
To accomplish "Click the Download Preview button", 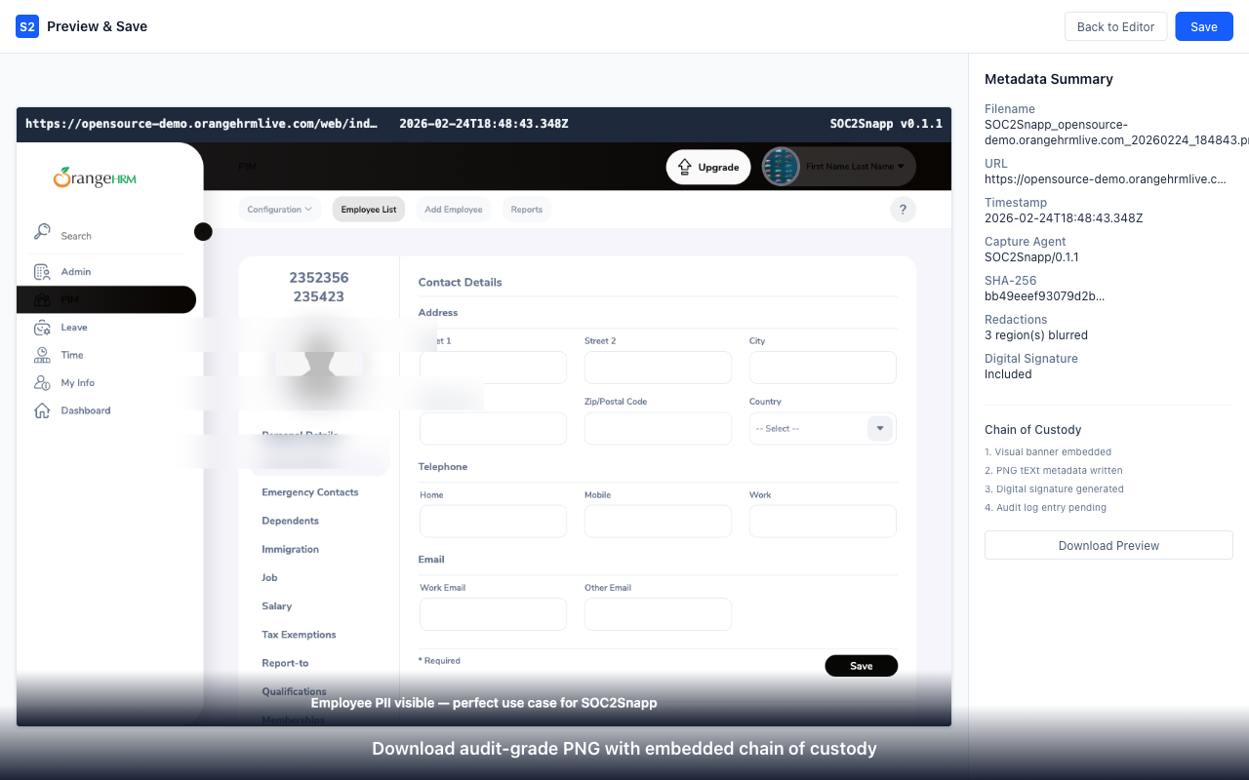I will pos(1108,545).
